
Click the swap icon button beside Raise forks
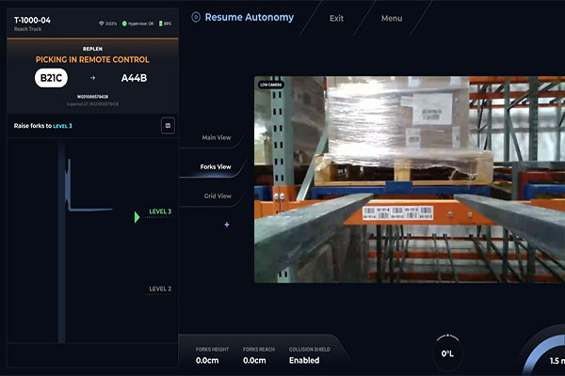click(x=168, y=126)
